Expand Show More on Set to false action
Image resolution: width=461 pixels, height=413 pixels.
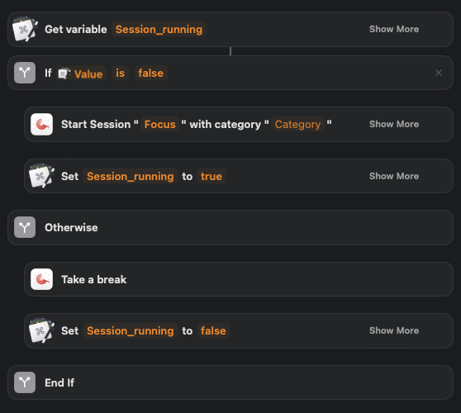[x=394, y=330]
